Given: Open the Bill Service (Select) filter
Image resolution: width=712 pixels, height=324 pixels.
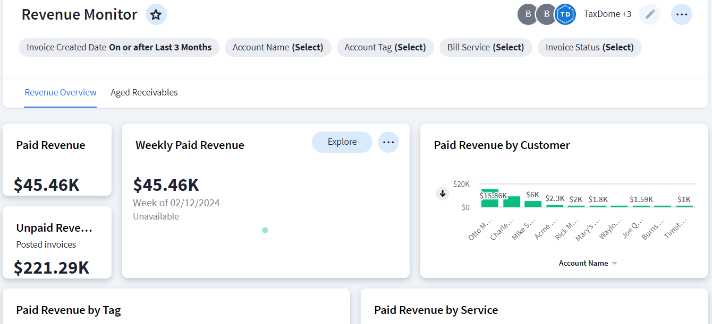Looking at the screenshot, I should point(485,47).
